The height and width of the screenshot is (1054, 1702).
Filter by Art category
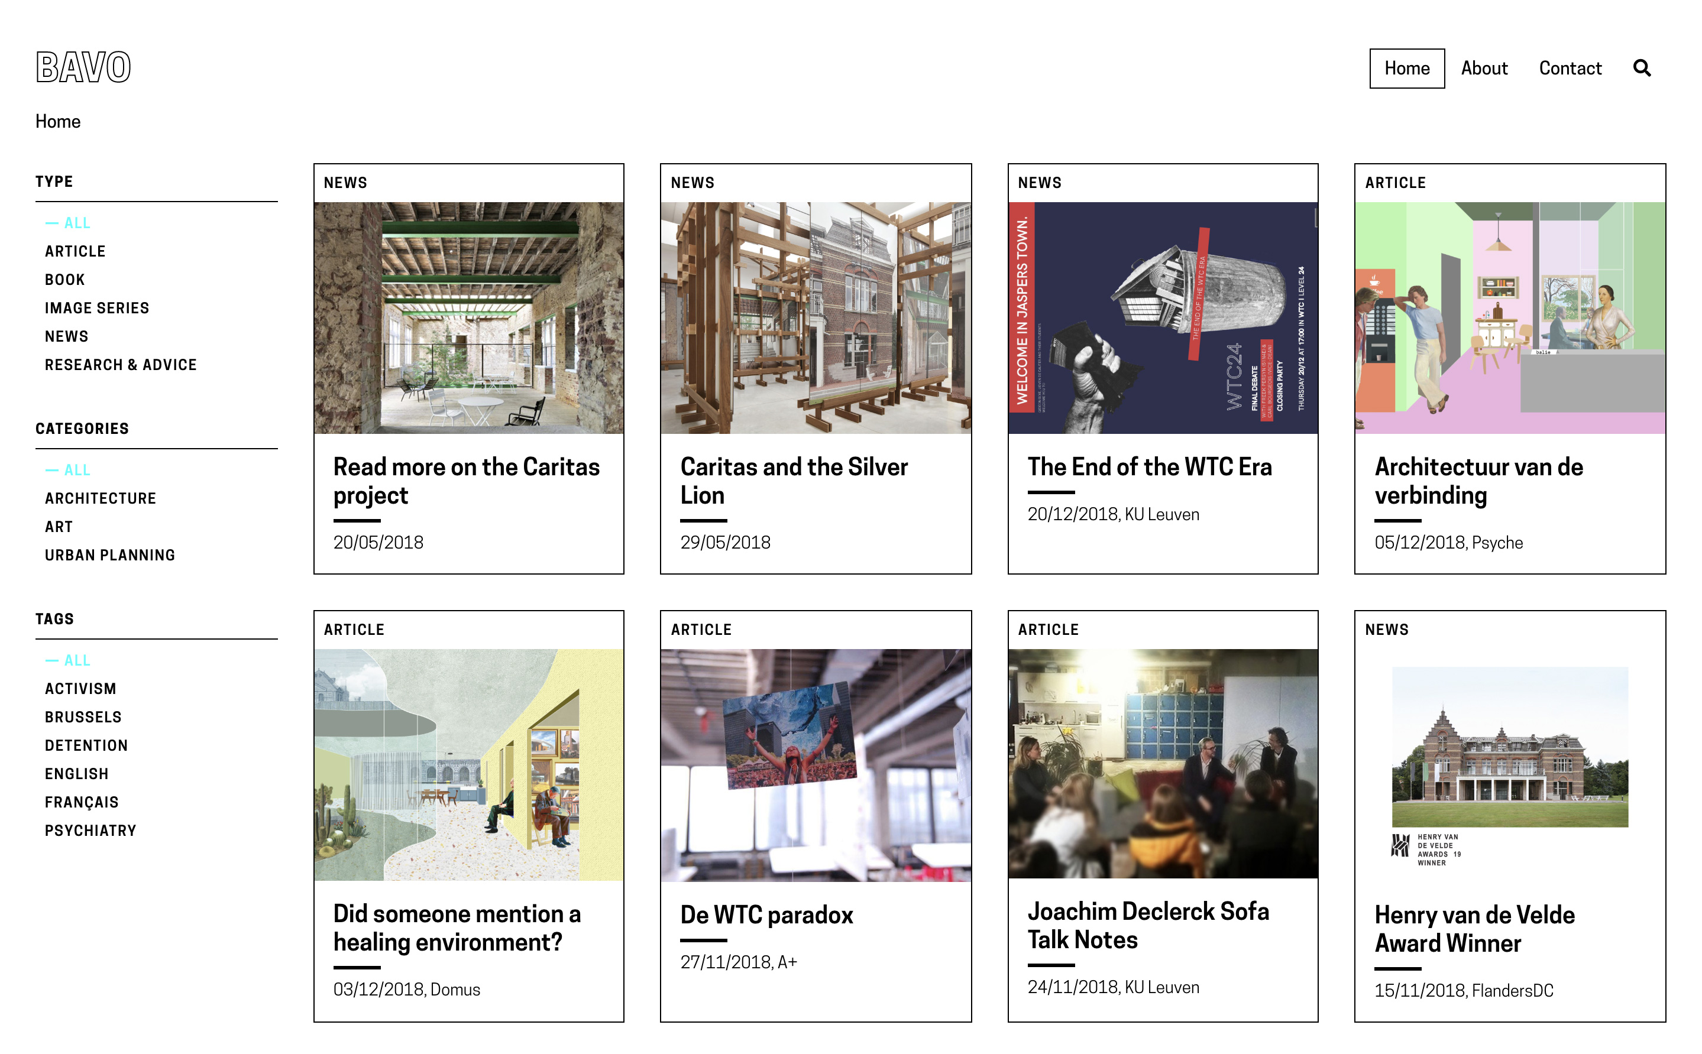pyautogui.click(x=59, y=527)
